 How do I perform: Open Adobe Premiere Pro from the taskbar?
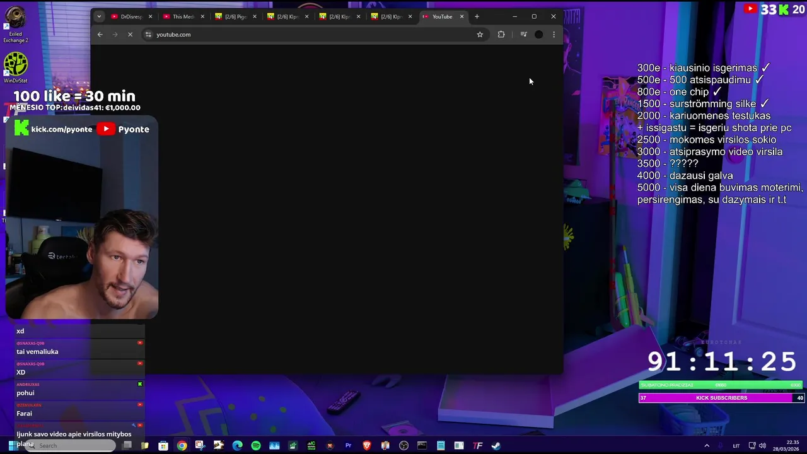click(x=348, y=446)
